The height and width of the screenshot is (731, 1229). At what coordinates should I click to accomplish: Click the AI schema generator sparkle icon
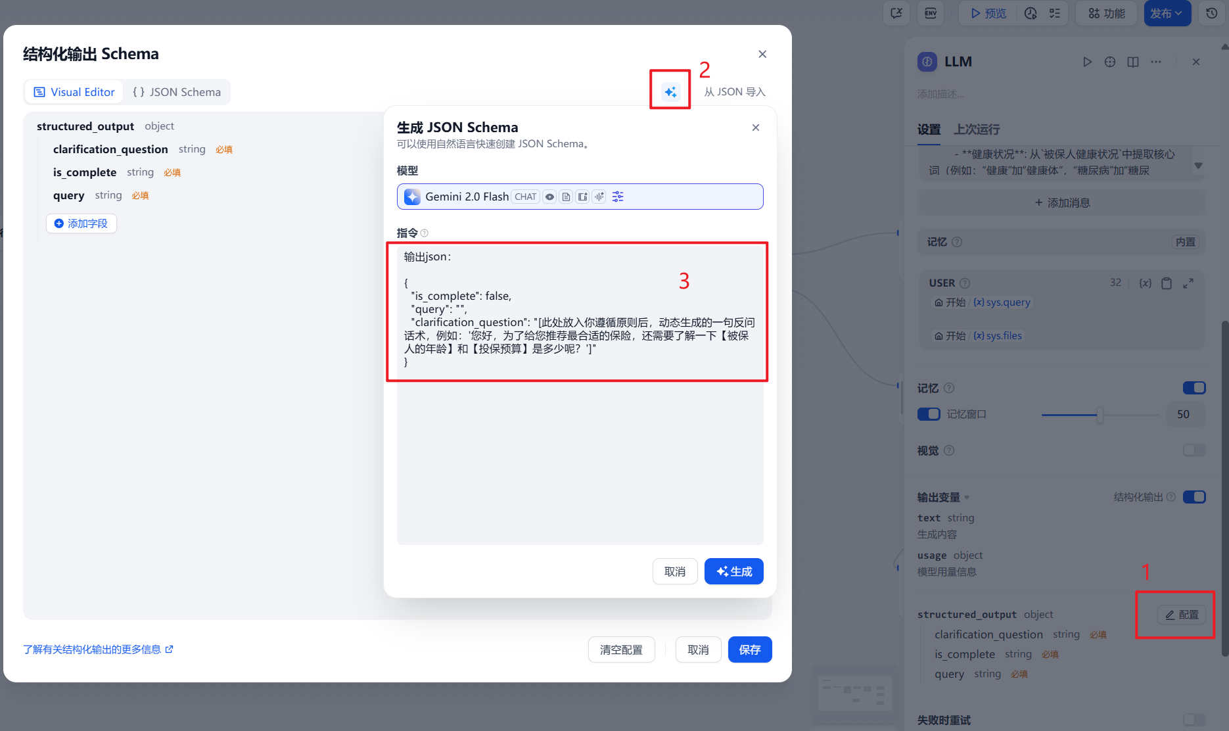tap(670, 92)
